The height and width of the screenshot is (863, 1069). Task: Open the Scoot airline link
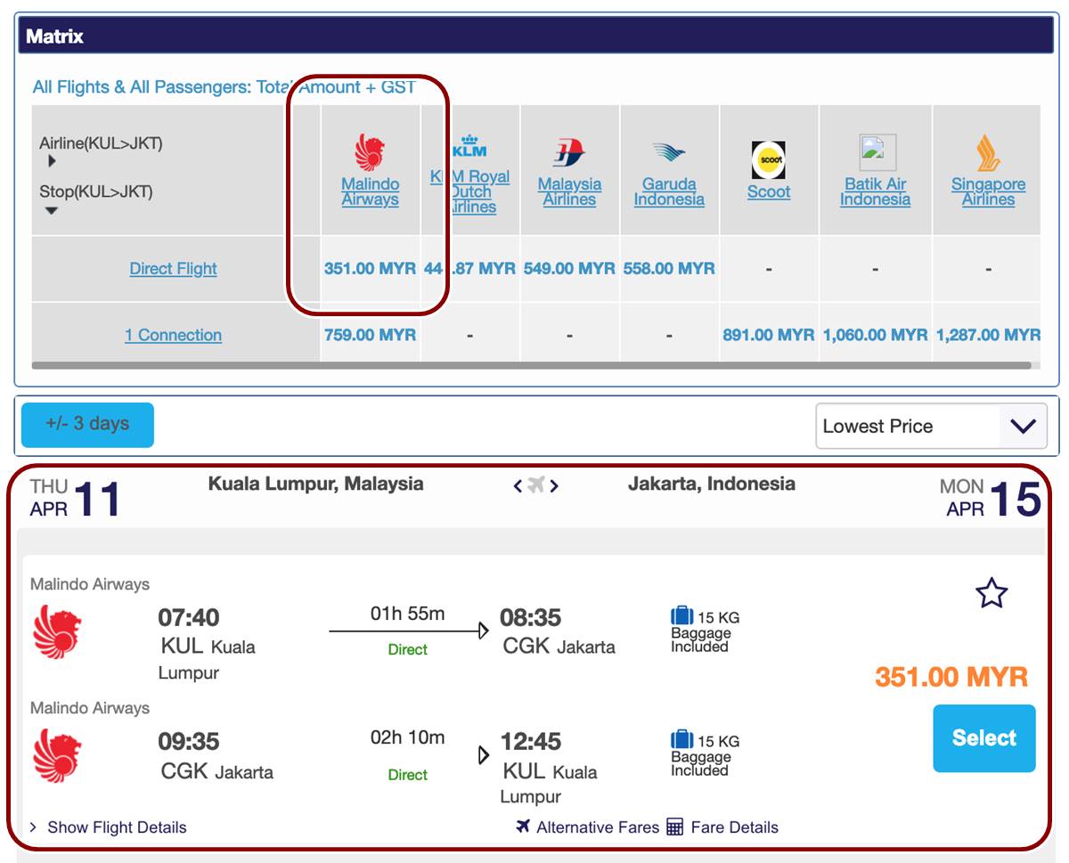[x=769, y=191]
